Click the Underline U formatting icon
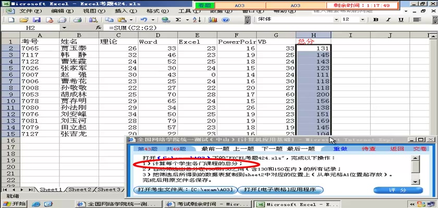The width and height of the screenshot is (438, 208). (401, 19)
